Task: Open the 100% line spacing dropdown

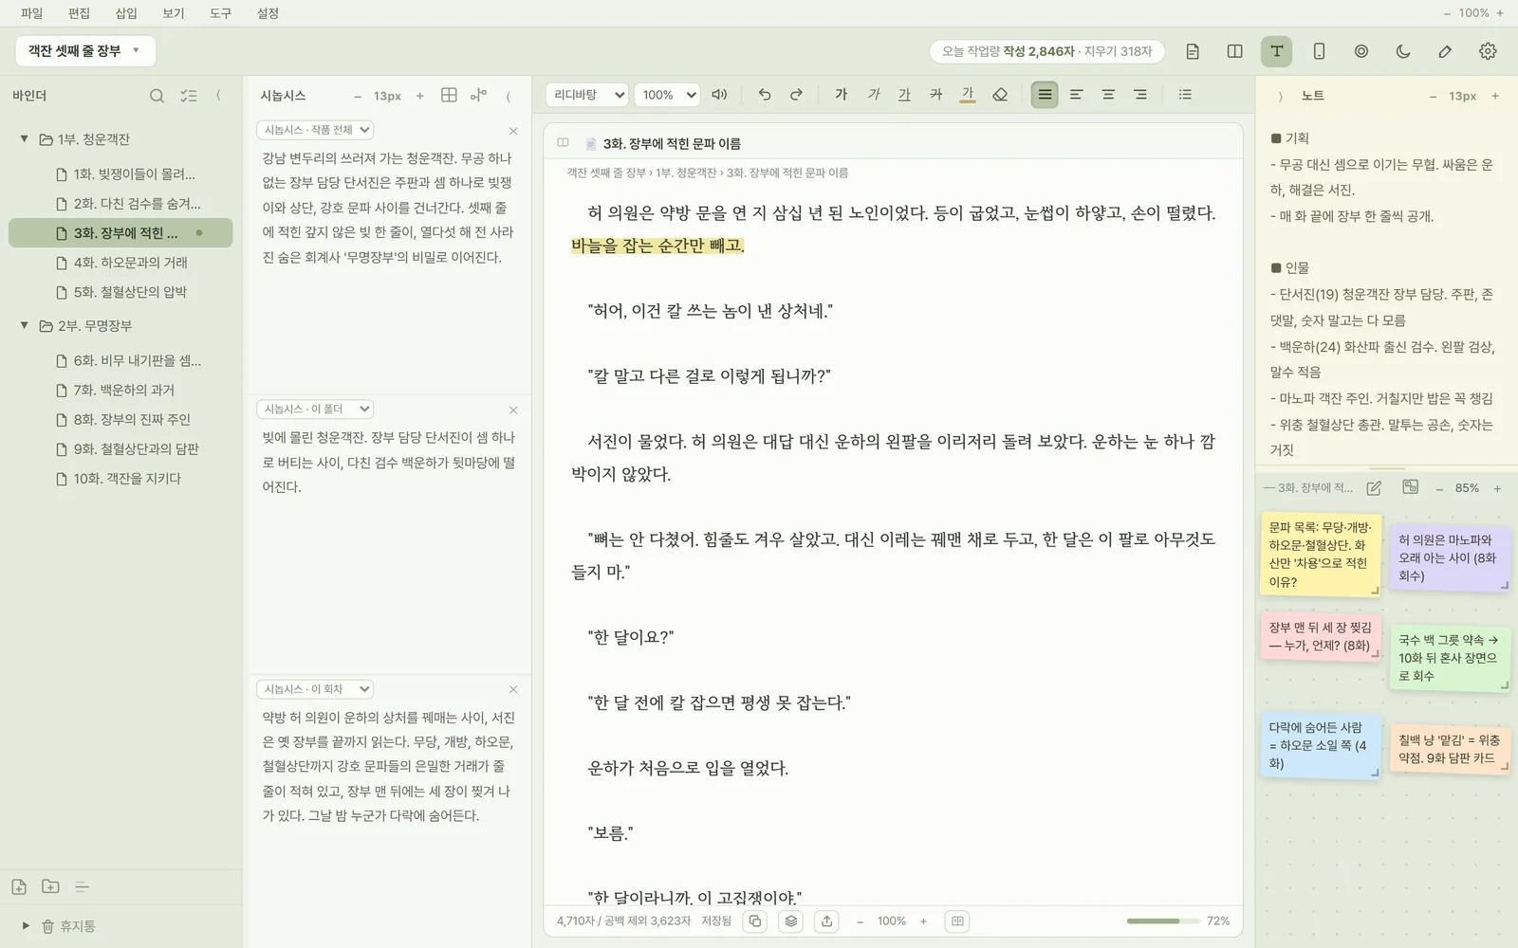Action: click(x=667, y=95)
